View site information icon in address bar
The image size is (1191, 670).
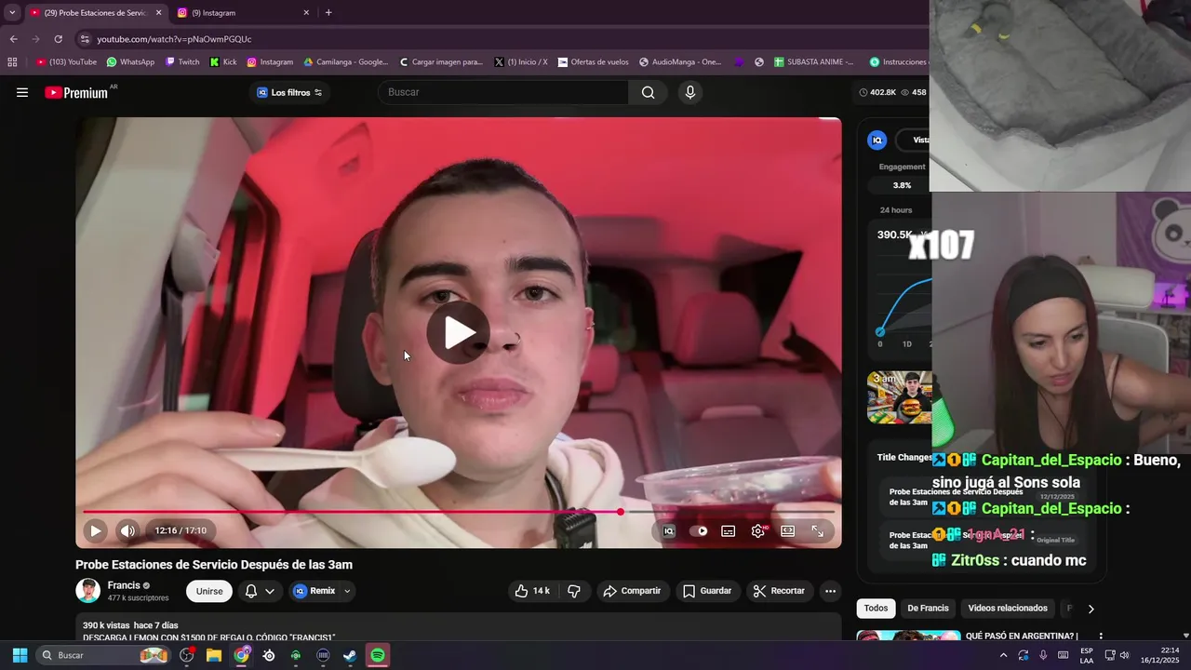point(85,39)
